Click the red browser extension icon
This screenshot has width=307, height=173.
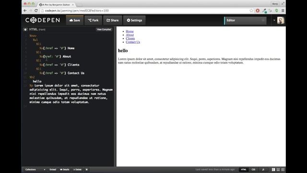click(x=258, y=11)
